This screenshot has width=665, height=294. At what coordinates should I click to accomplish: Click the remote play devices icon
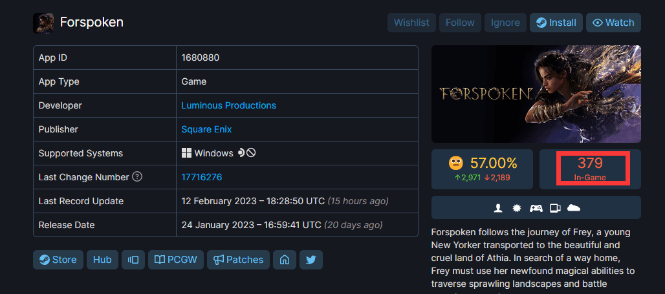point(555,208)
